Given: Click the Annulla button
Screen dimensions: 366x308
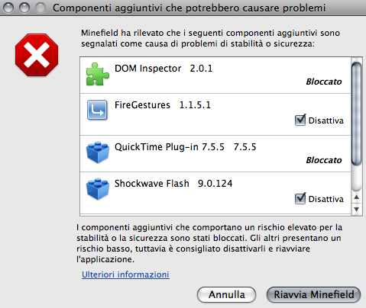Looking at the screenshot, I should point(226,294).
